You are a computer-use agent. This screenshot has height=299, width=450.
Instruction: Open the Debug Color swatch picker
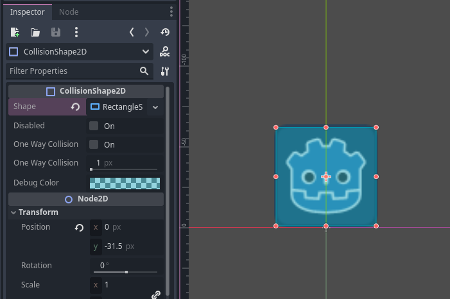[125, 184]
